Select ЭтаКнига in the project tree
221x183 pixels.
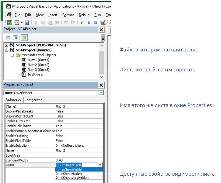tap(35, 75)
